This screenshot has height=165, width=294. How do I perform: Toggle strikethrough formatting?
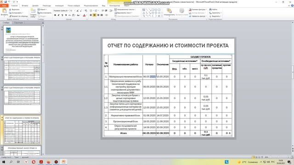(69, 15)
